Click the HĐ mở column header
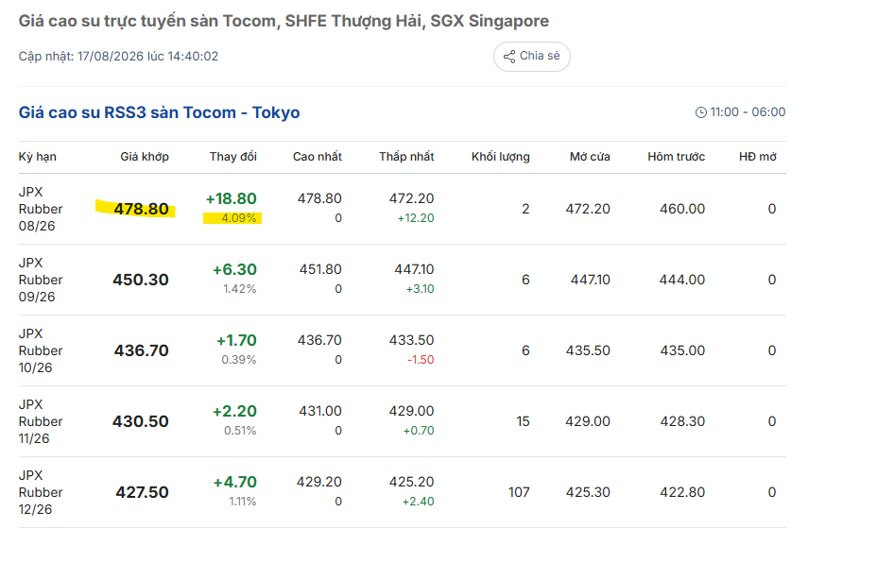Screen dimensions: 877x563 758,157
